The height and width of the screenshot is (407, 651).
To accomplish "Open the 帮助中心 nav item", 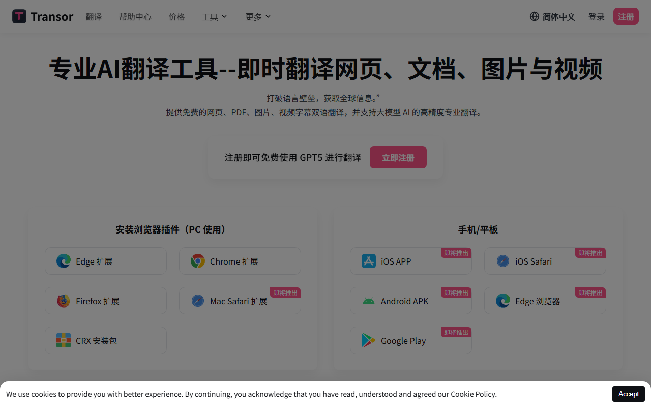I will pyautogui.click(x=135, y=17).
